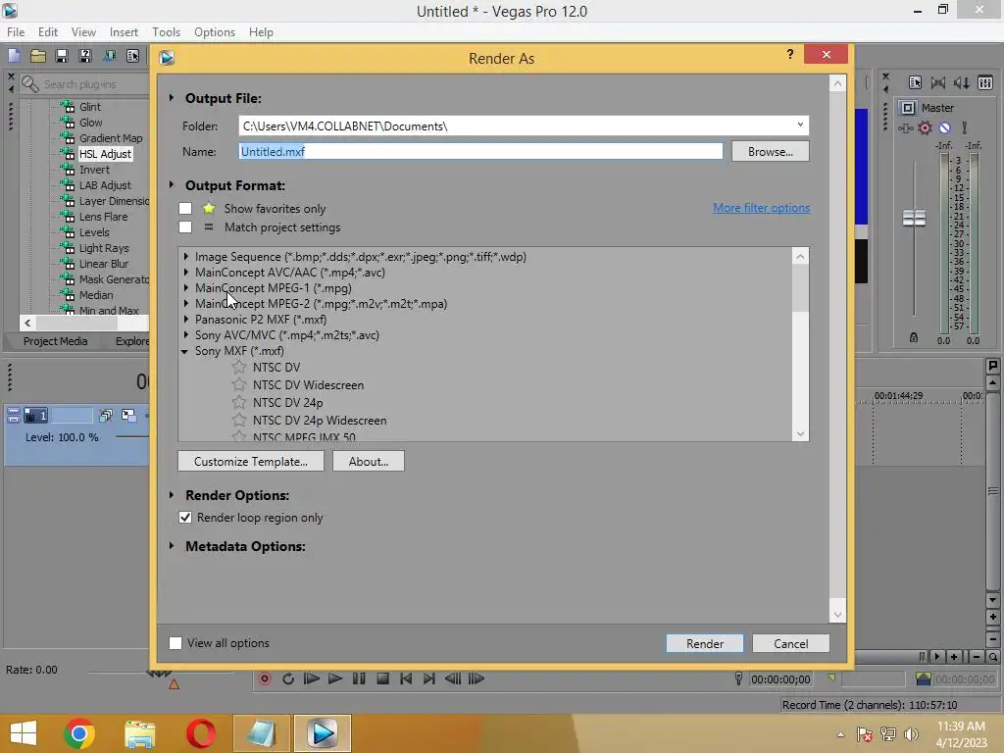Open the More filter options link
This screenshot has height=753, width=1004.
[x=761, y=208]
